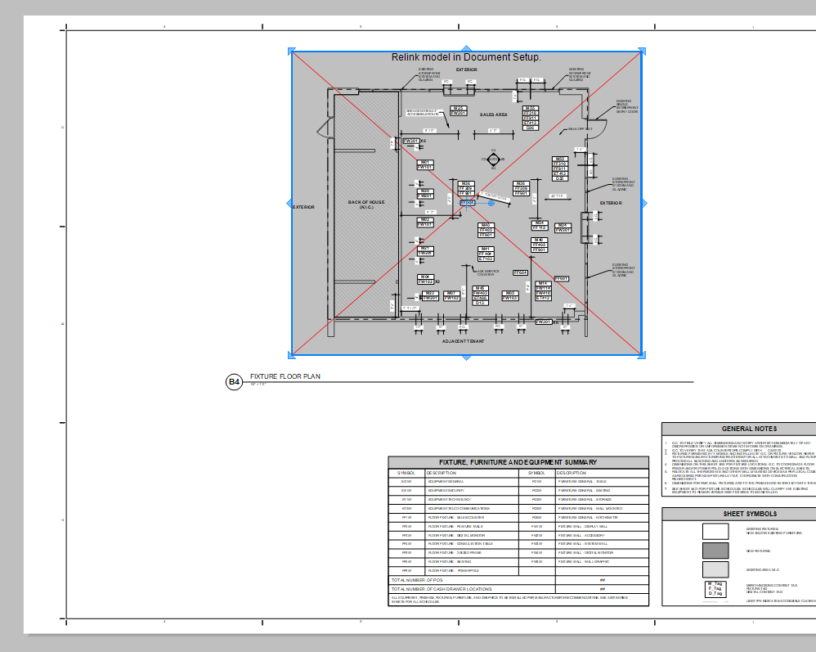
Task: Click the FLOOR FIXTURE : POWERPOLE table row
Action: point(453,571)
